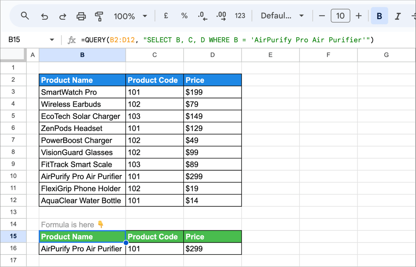The image size is (416, 267).
Task: Click the $199 price cell
Action: tap(213, 92)
